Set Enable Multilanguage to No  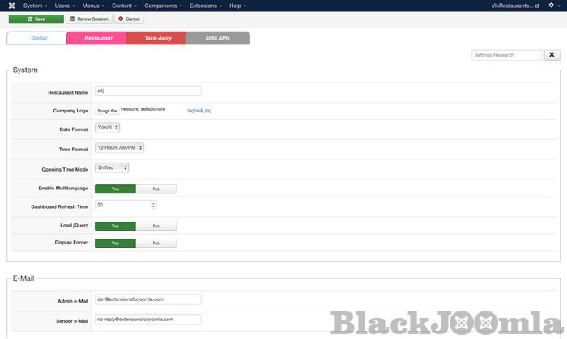point(156,189)
